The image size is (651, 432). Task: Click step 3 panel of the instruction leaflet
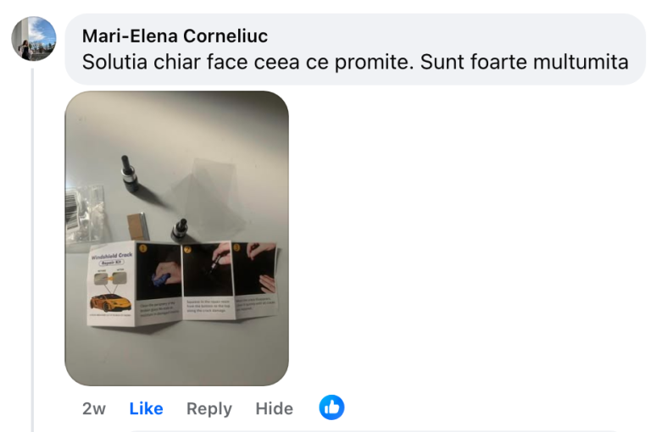pyautogui.click(x=254, y=278)
